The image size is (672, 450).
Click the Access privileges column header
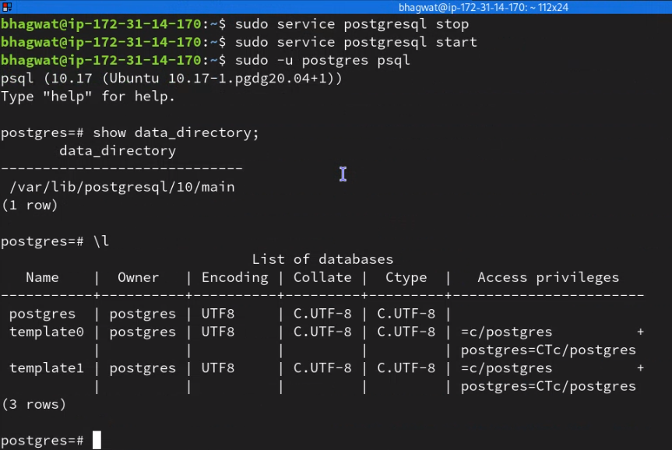tap(548, 278)
